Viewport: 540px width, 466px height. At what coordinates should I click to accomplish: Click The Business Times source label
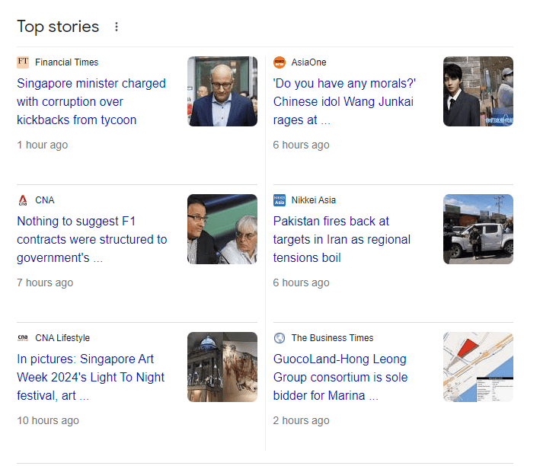pyautogui.click(x=332, y=338)
